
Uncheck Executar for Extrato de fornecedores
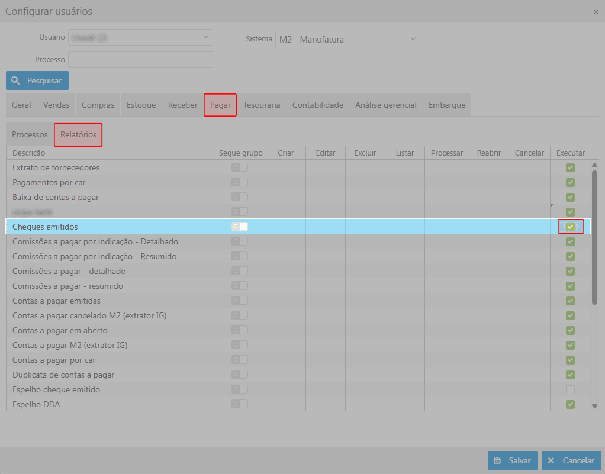click(570, 167)
